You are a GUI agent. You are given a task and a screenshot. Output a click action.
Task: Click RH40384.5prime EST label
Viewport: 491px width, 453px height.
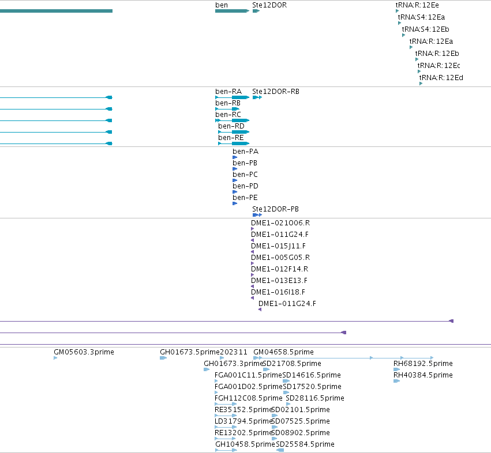point(423,375)
